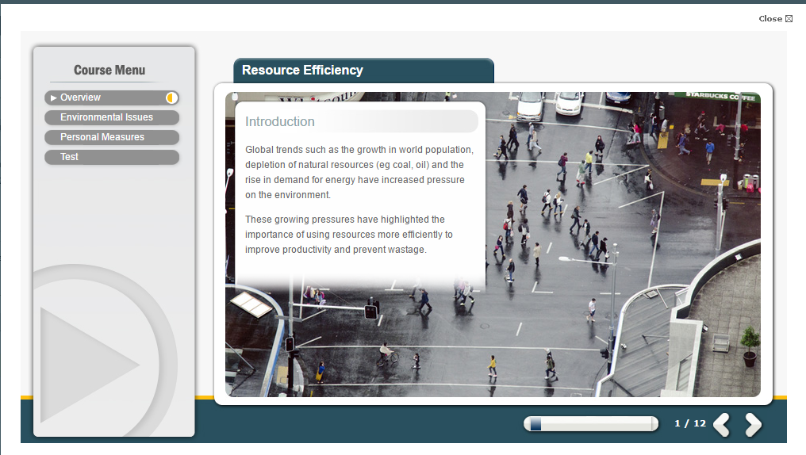Open the Overview section
806x455 pixels.
(x=81, y=97)
